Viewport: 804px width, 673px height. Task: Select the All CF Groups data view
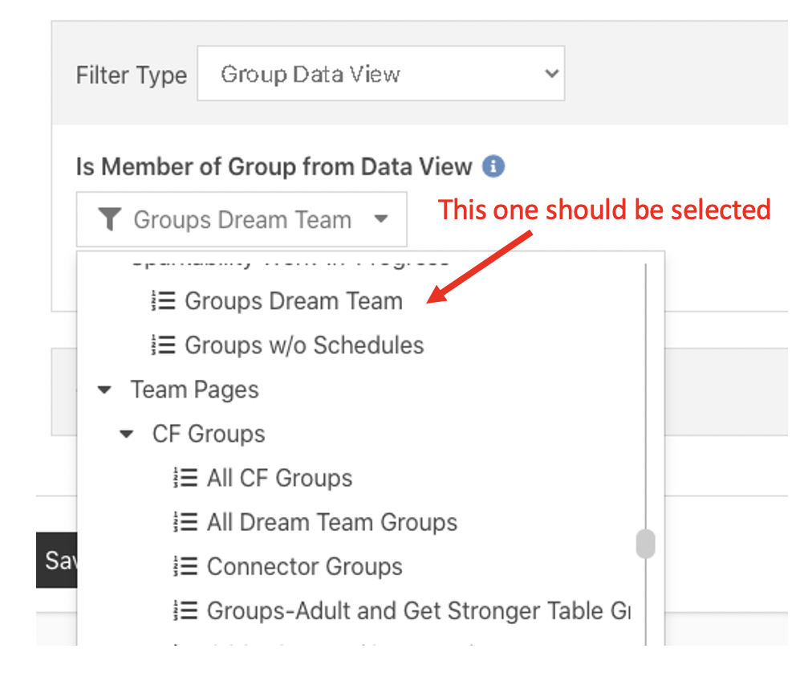(x=279, y=477)
